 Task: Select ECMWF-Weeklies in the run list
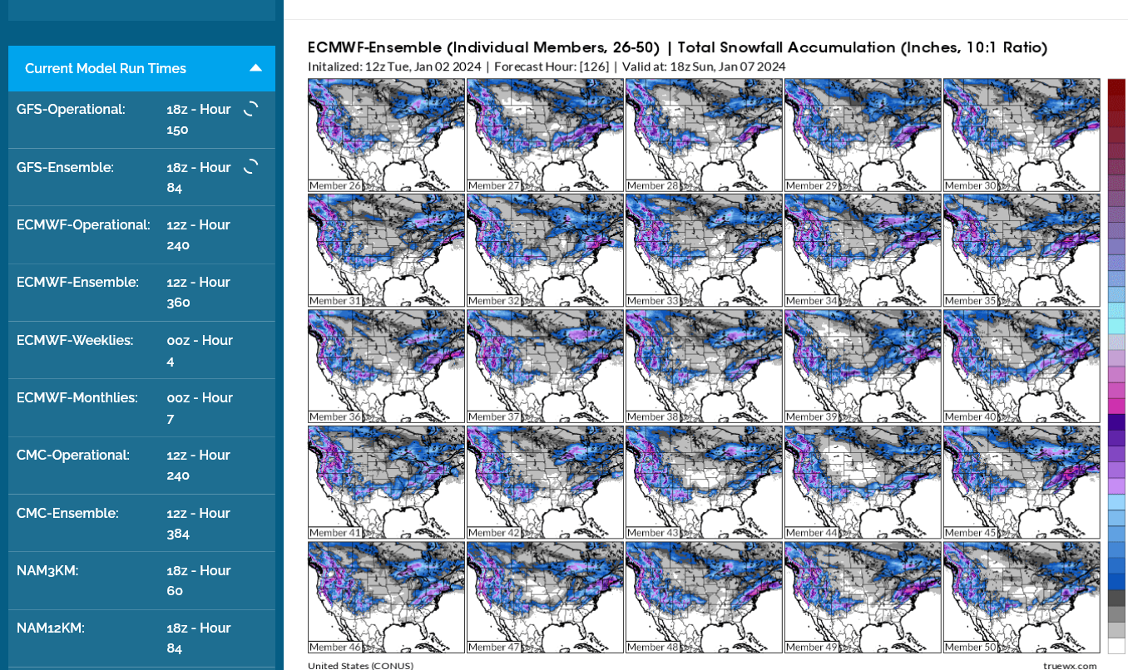point(141,350)
